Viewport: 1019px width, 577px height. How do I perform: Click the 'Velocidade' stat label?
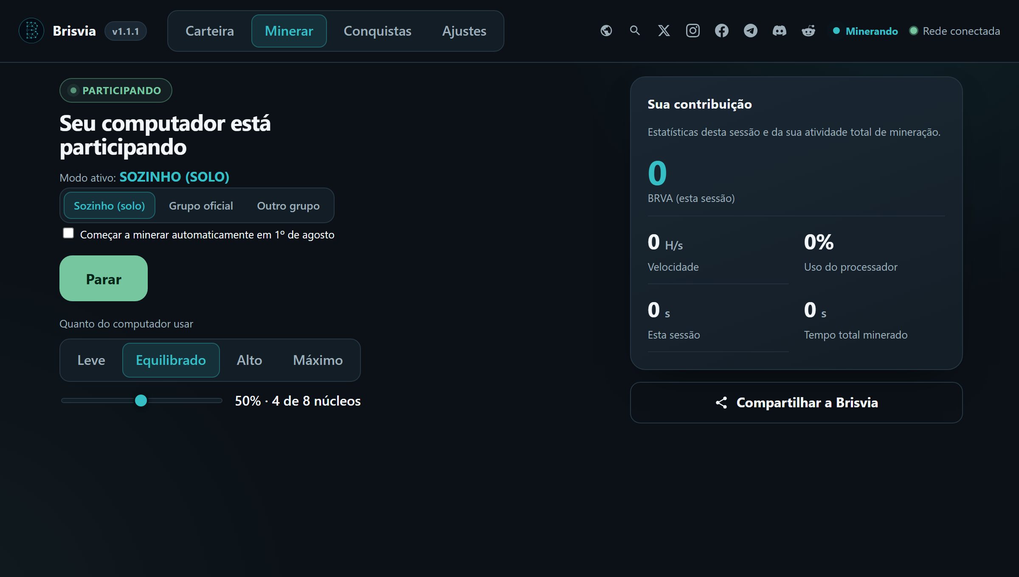pos(673,267)
